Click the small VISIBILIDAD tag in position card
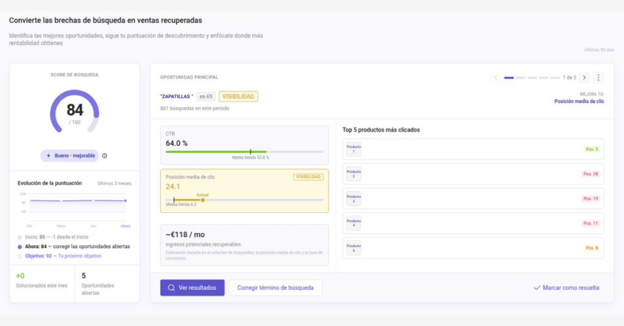This screenshot has height=326, width=624. click(308, 177)
